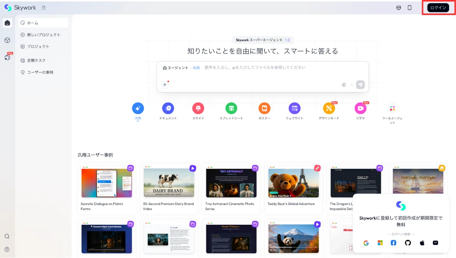Open ユーザーの事例 in sidebar

(43, 72)
